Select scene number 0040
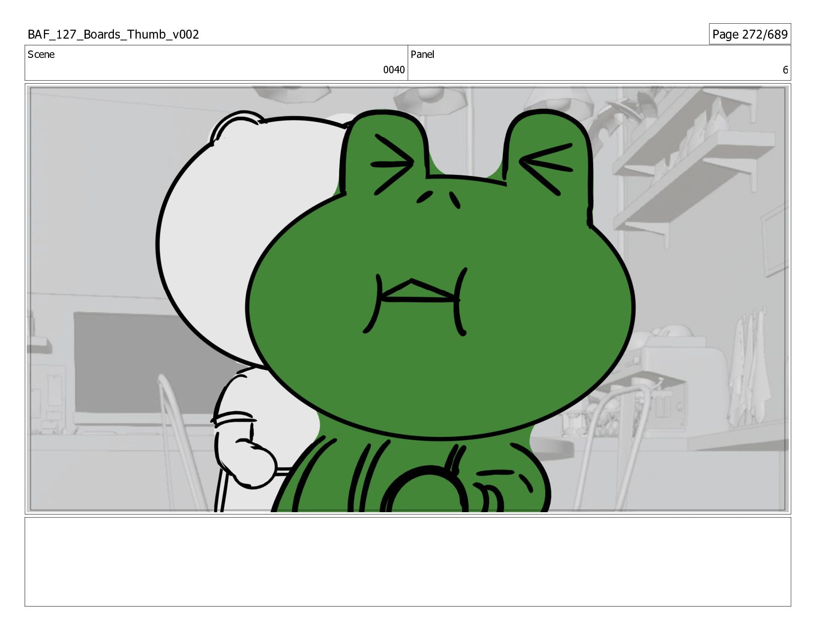Viewport: 817px width, 631px height. [394, 70]
